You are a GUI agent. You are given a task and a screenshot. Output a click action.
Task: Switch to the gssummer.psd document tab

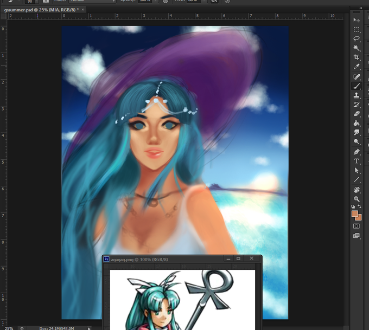pyautogui.click(x=41, y=10)
